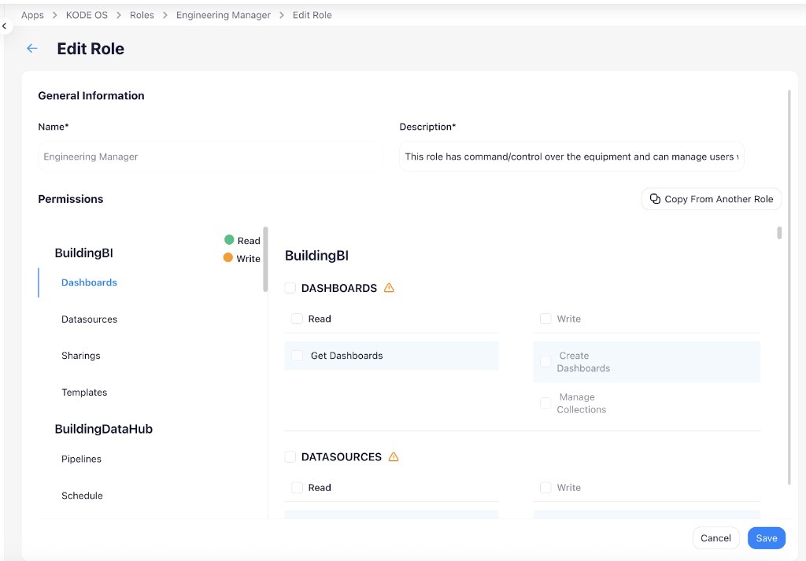806x561 pixels.
Task: Click the main form's vertical scrollbar
Action: click(x=789, y=287)
